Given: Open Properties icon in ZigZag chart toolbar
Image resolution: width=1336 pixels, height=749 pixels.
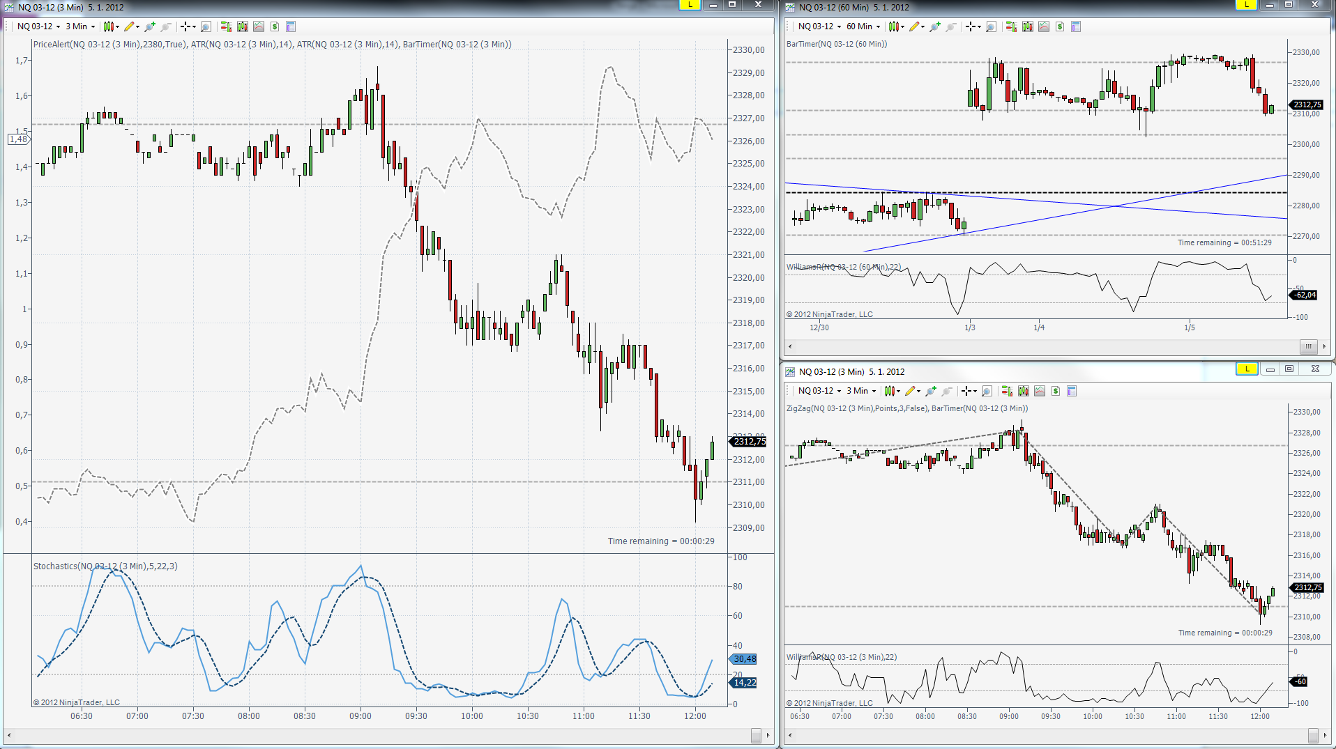Looking at the screenshot, I should click(x=1072, y=391).
